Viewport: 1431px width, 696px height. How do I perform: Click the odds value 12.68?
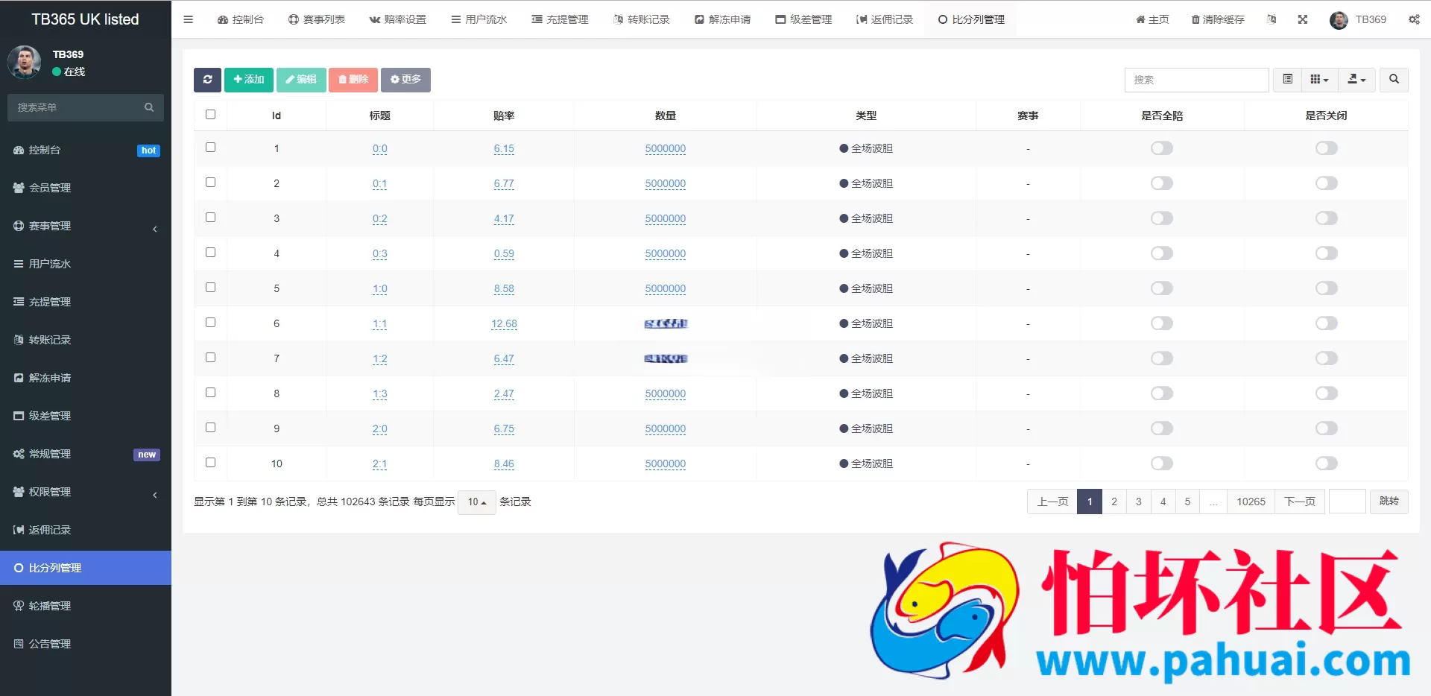(x=504, y=324)
